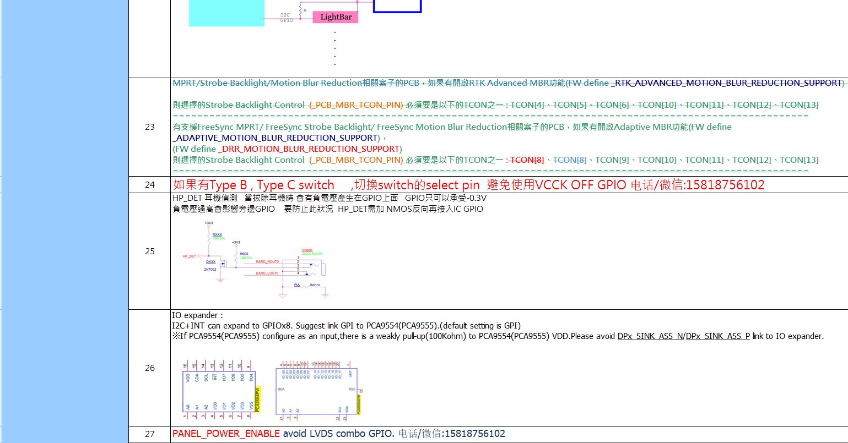Select the PCA9554PW chip pinout diagram

point(220,388)
